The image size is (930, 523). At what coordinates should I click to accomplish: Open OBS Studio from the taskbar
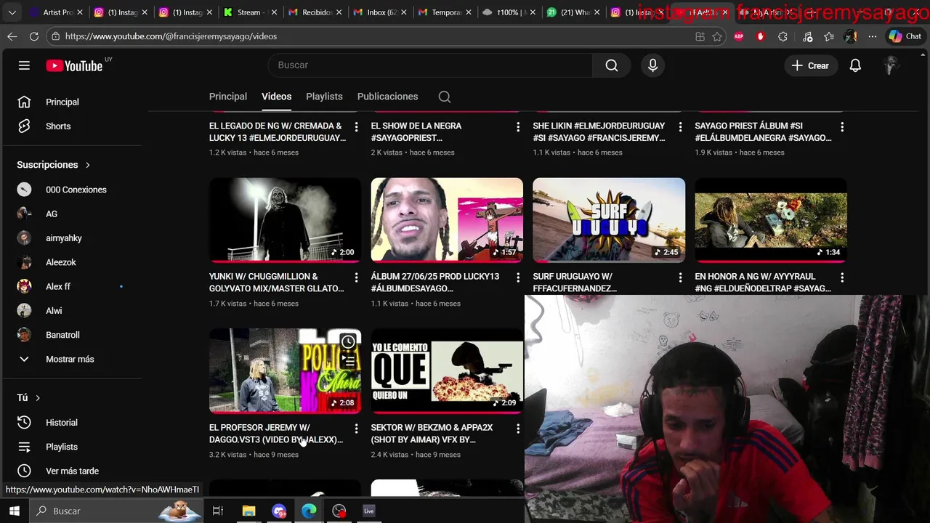coord(339,511)
